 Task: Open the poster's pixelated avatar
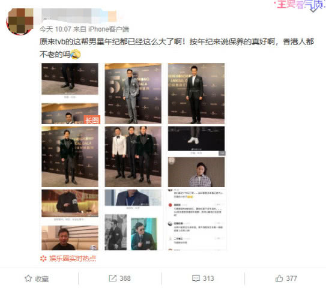[20, 22]
